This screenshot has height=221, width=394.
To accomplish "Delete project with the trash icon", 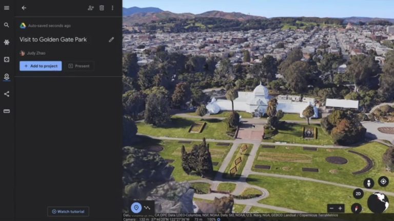I will [x=102, y=8].
